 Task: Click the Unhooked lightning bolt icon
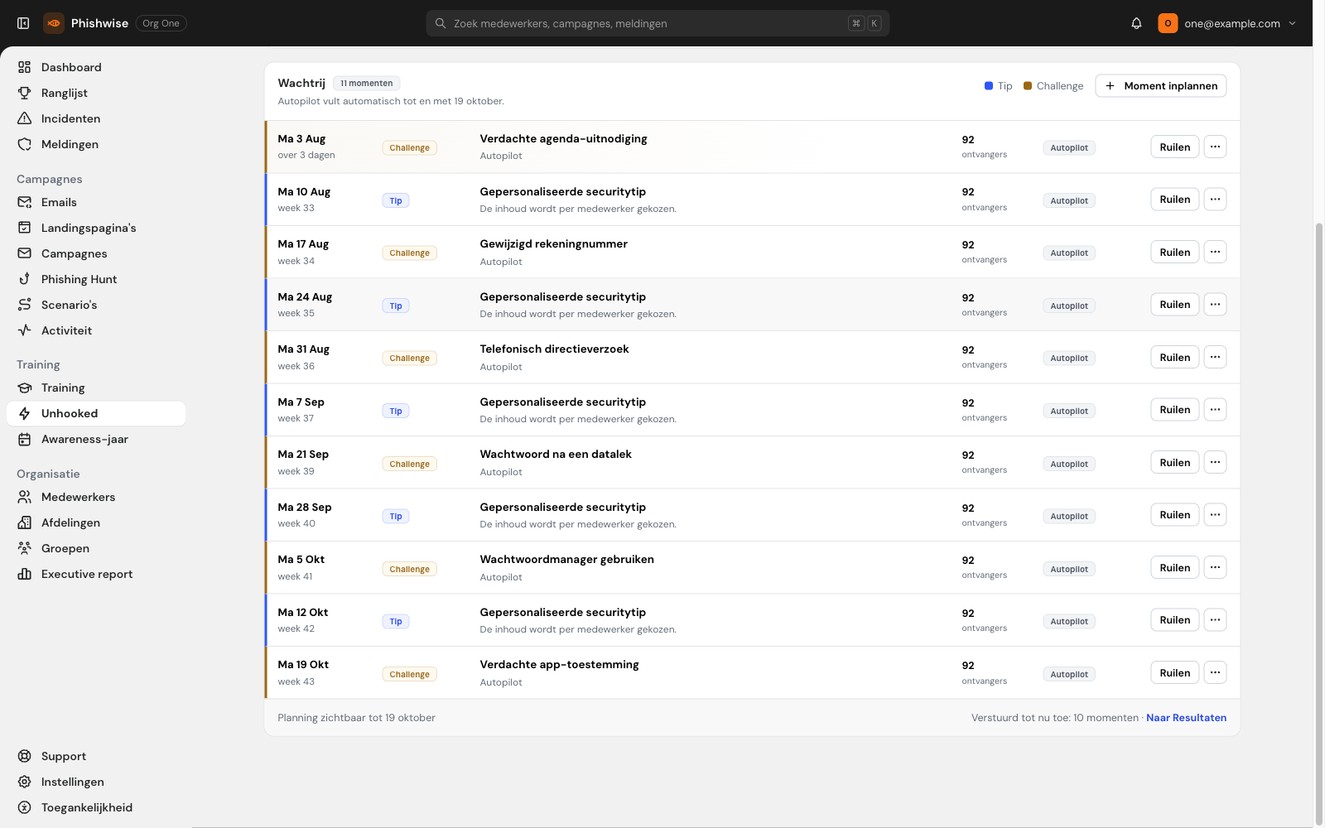[25, 413]
